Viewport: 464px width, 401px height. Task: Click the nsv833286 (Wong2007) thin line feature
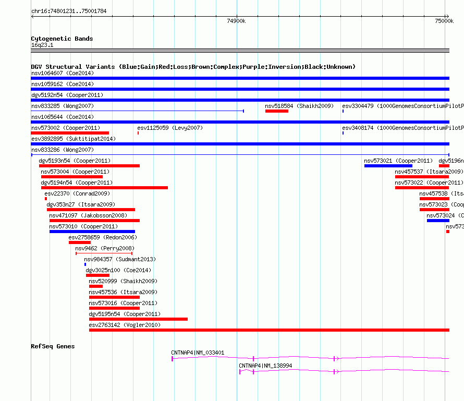[240, 155]
